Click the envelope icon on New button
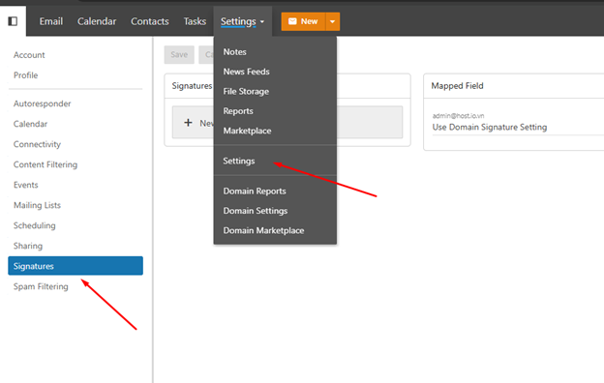The image size is (604, 383). 292,21
